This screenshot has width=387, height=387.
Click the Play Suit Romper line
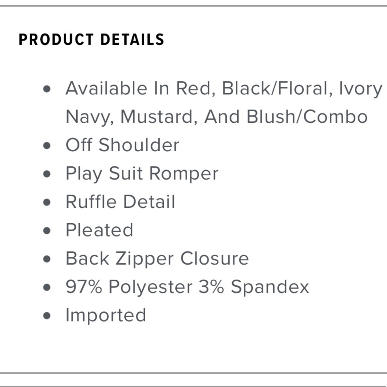(142, 174)
